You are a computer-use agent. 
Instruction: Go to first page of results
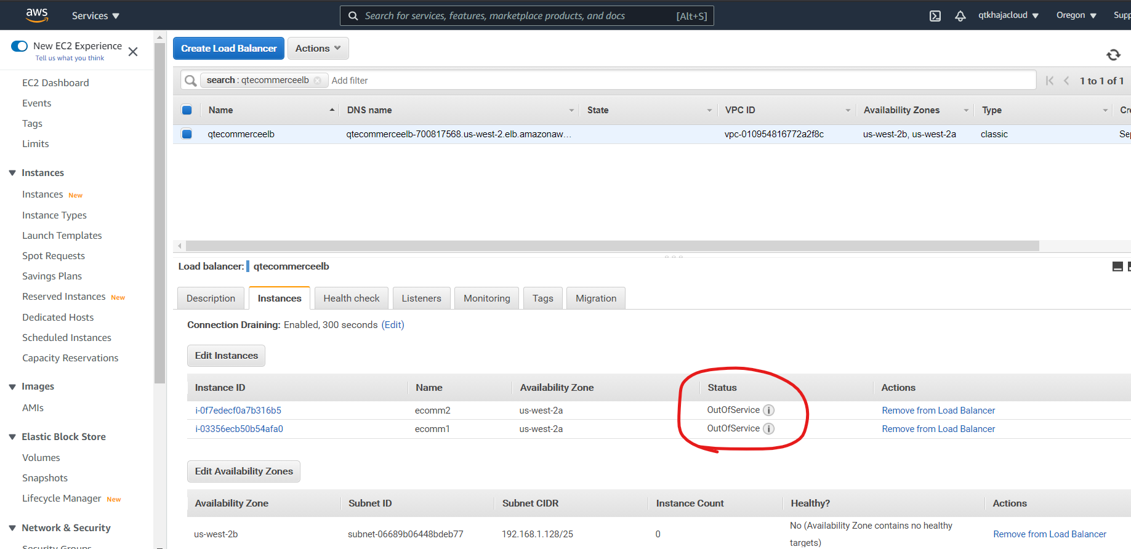1050,81
